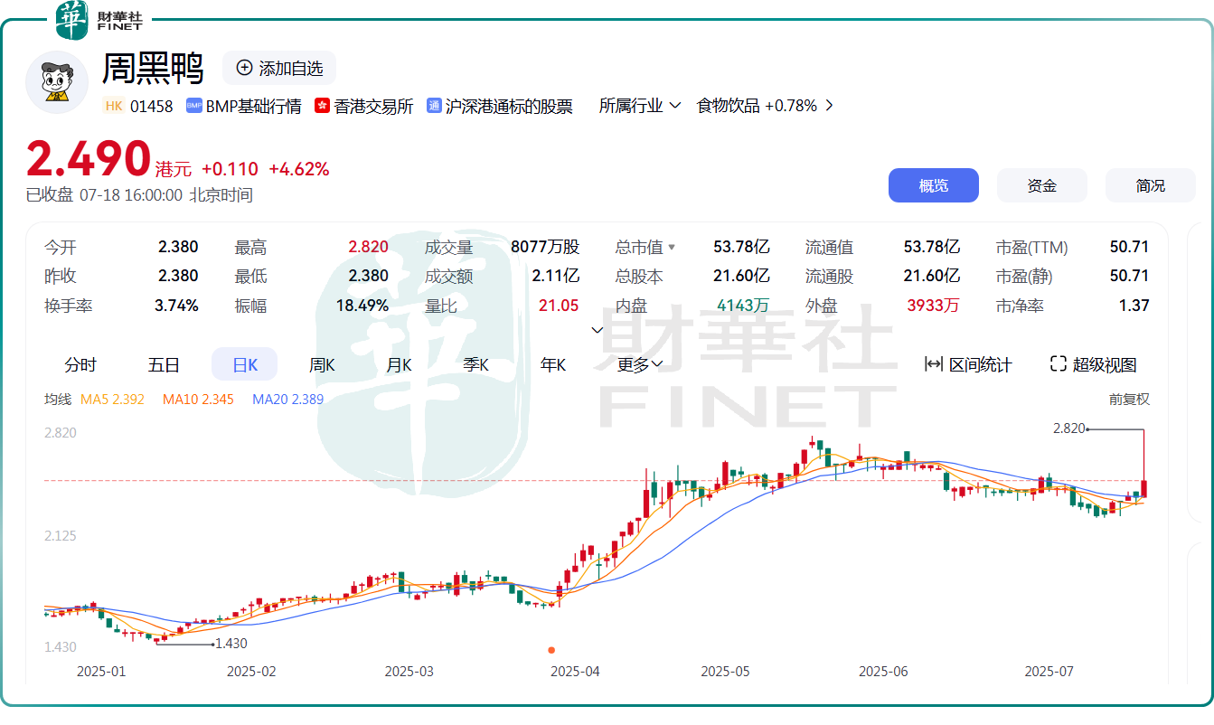Screen dimensions: 1214x725
Task: Click the 已收盘 07-18 16:00:00 status text
Action: (x=104, y=194)
